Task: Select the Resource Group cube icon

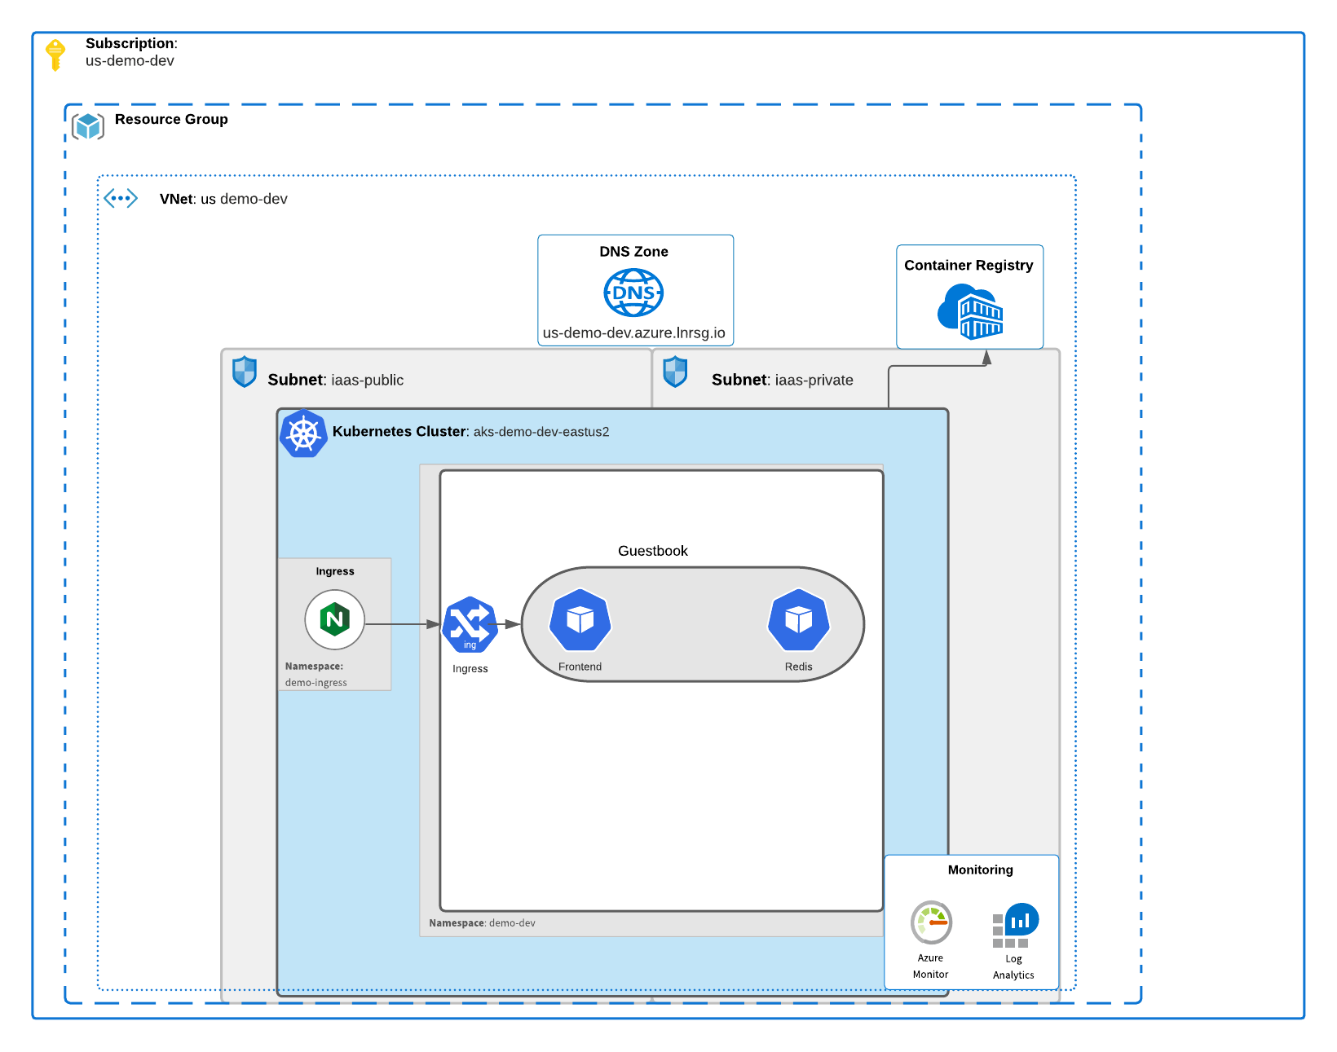Action: (x=88, y=126)
